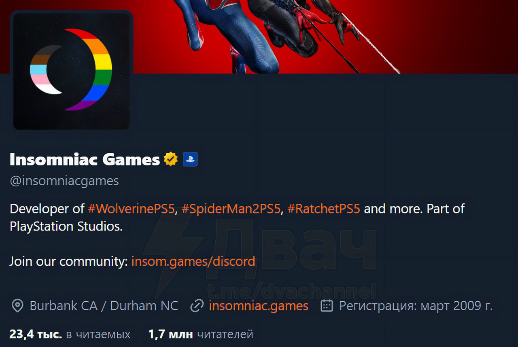Image resolution: width=518 pixels, height=347 pixels.
Task: Open the Insomniac Games profile picture
Action: (72, 71)
